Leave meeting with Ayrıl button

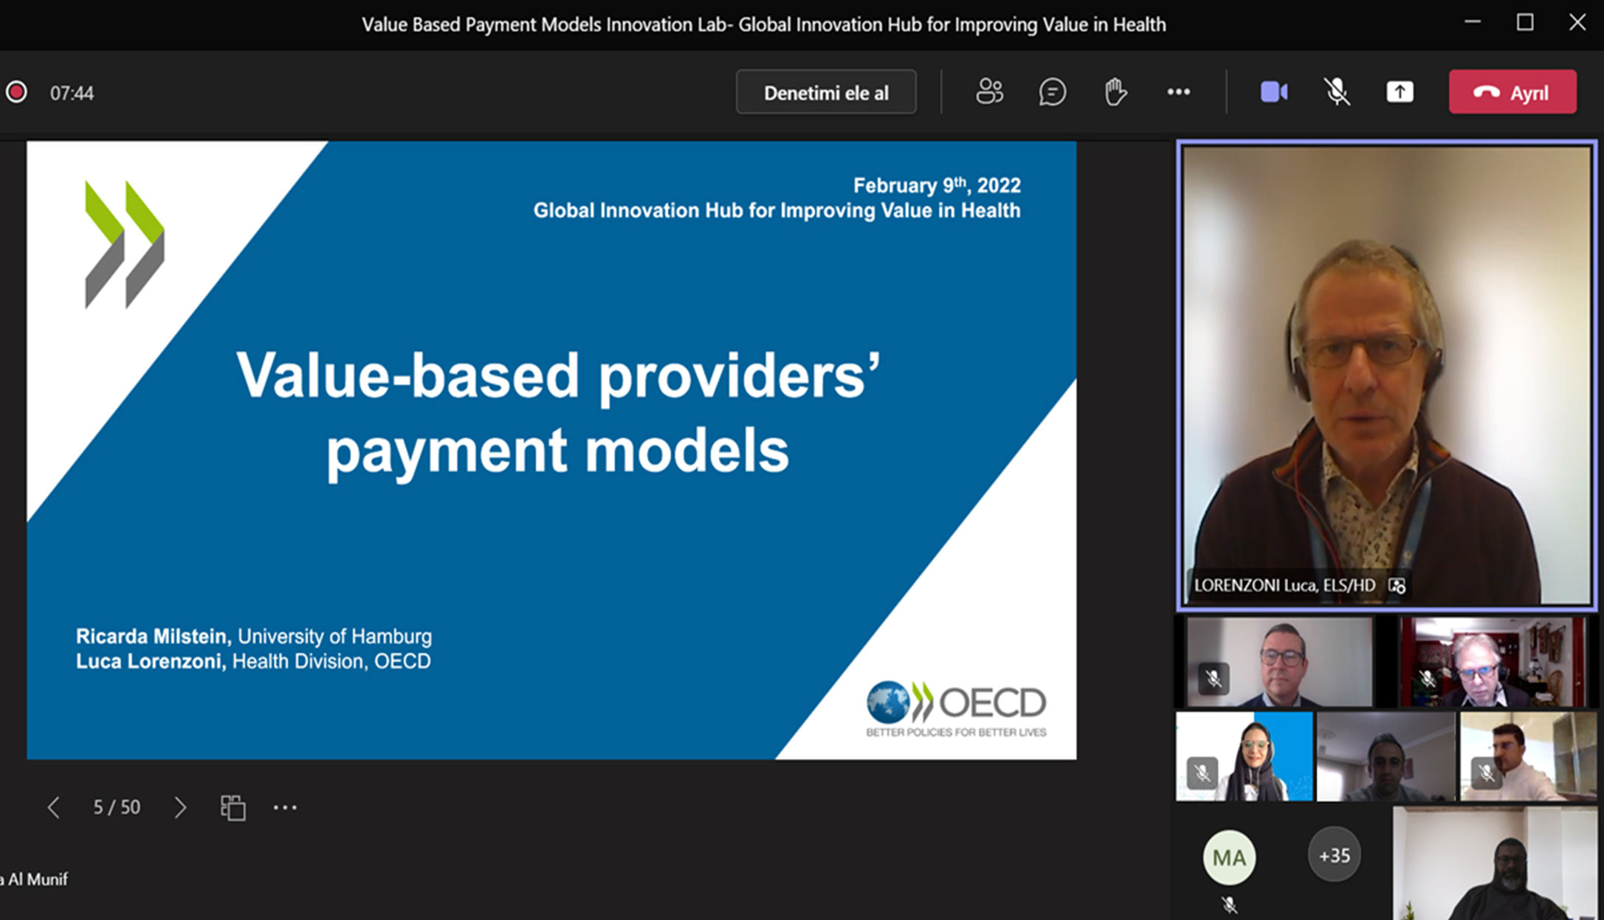tap(1512, 92)
